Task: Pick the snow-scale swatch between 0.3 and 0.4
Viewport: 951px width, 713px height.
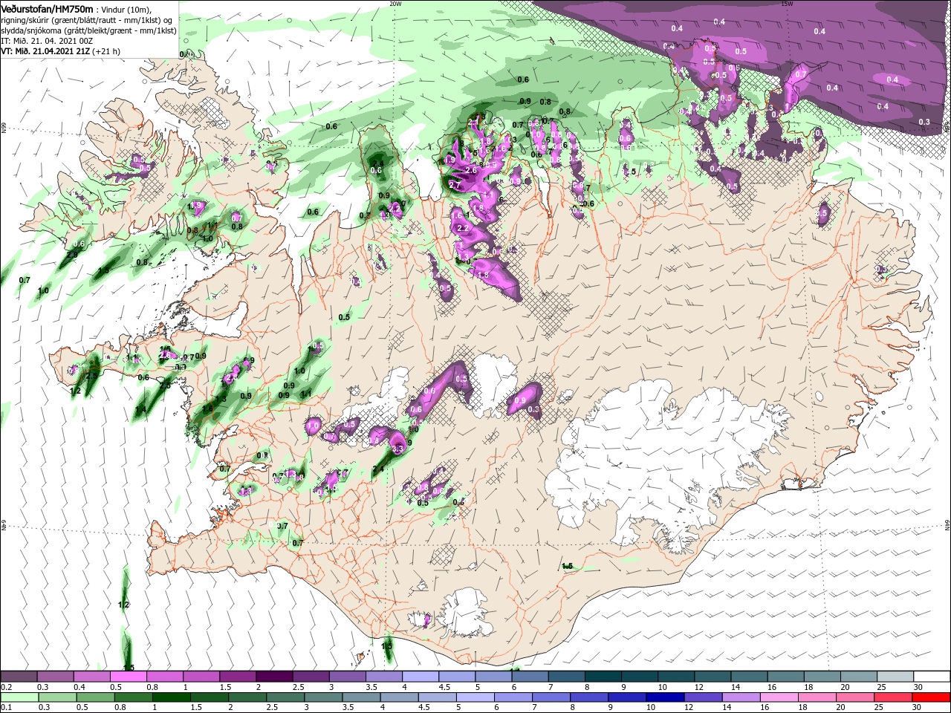Action: click(x=55, y=677)
